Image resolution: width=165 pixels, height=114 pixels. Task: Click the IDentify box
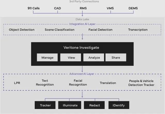coord(119,105)
